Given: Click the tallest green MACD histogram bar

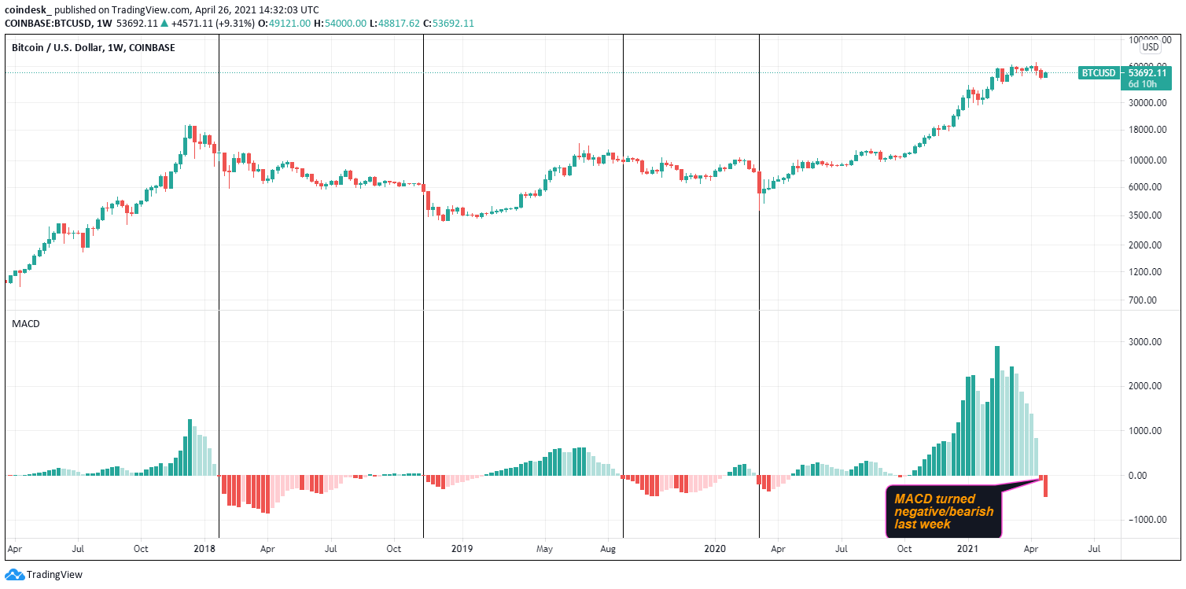Looking at the screenshot, I should (x=997, y=410).
